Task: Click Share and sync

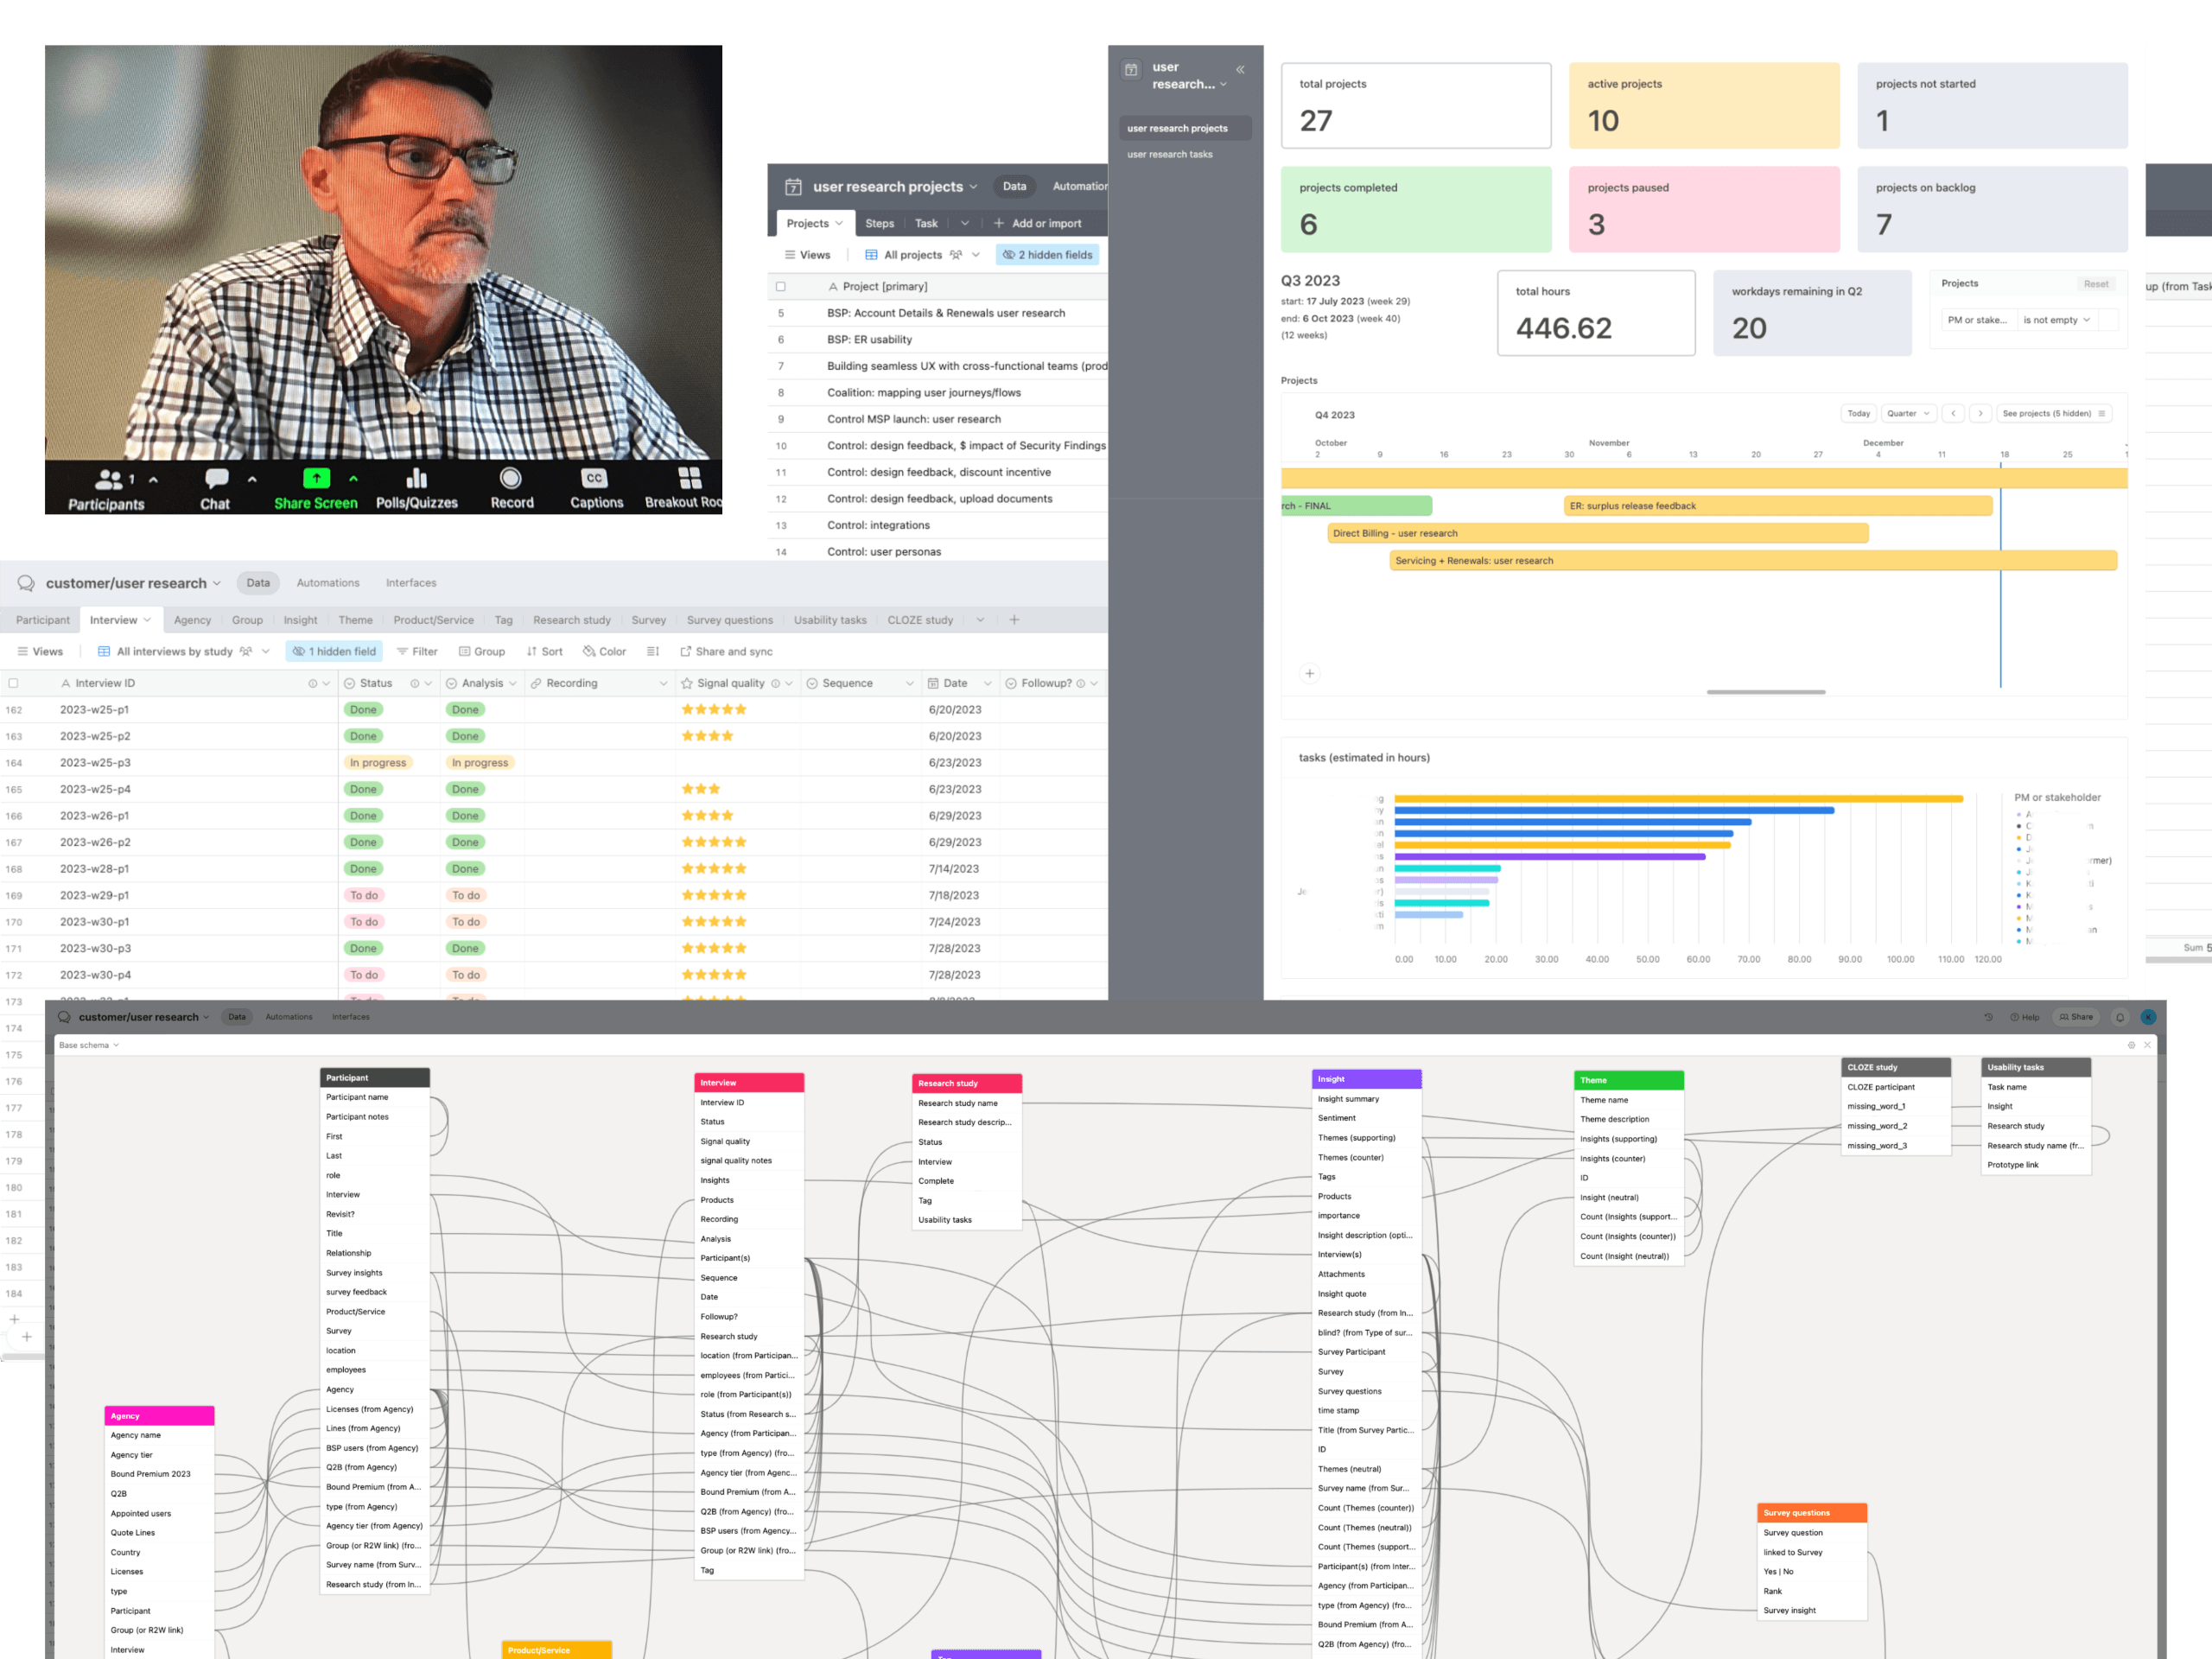Action: coord(727,651)
